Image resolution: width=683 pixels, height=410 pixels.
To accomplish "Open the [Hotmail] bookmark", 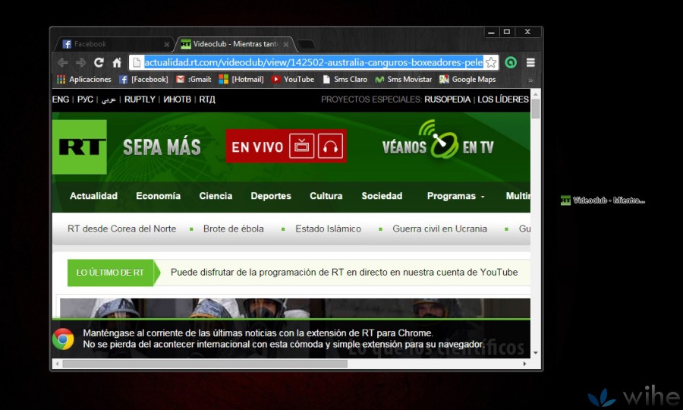I will click(x=241, y=79).
